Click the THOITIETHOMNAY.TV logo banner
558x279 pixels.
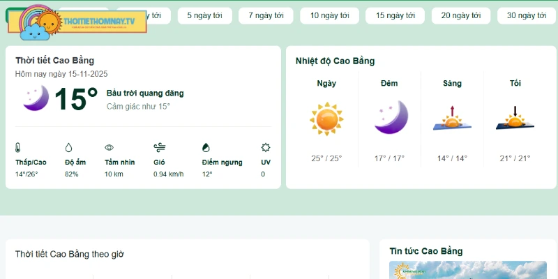pyautogui.click(x=77, y=22)
